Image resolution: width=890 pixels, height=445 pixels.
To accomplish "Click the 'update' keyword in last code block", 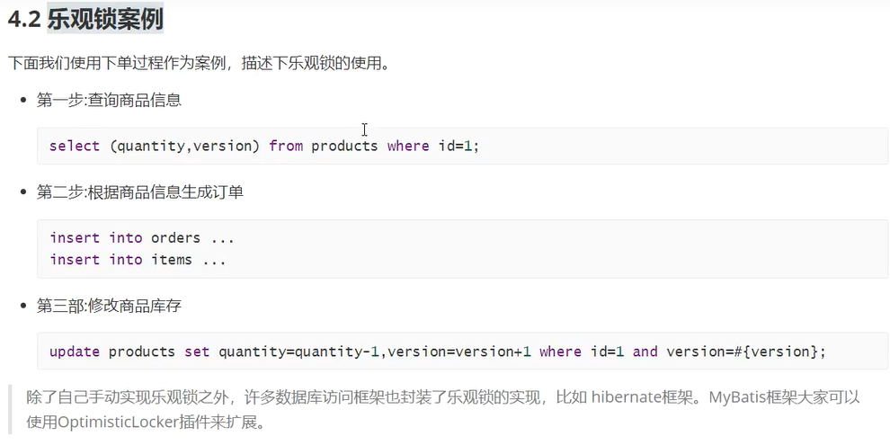I will 75,352.
